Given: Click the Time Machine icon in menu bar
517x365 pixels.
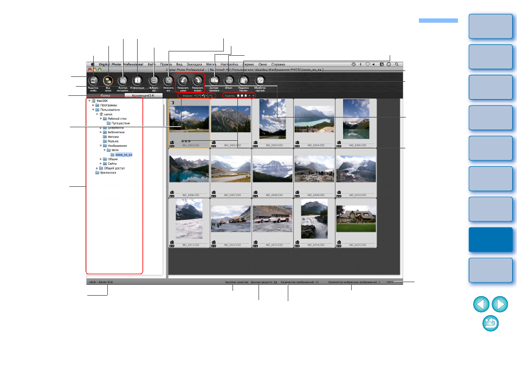Looking at the screenshot, I should point(353,64).
